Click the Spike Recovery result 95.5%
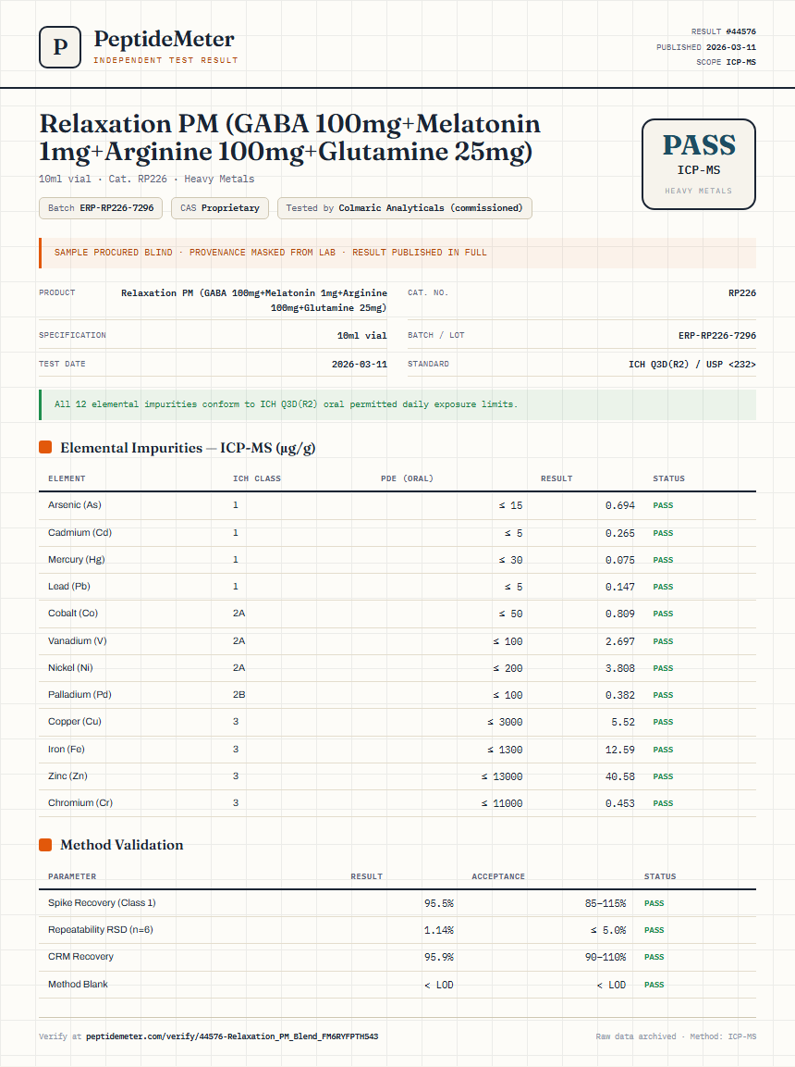The image size is (795, 1067). coord(439,904)
